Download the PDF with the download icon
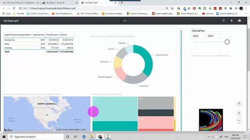250x140 pixels. pyautogui.click(x=232, y=21)
